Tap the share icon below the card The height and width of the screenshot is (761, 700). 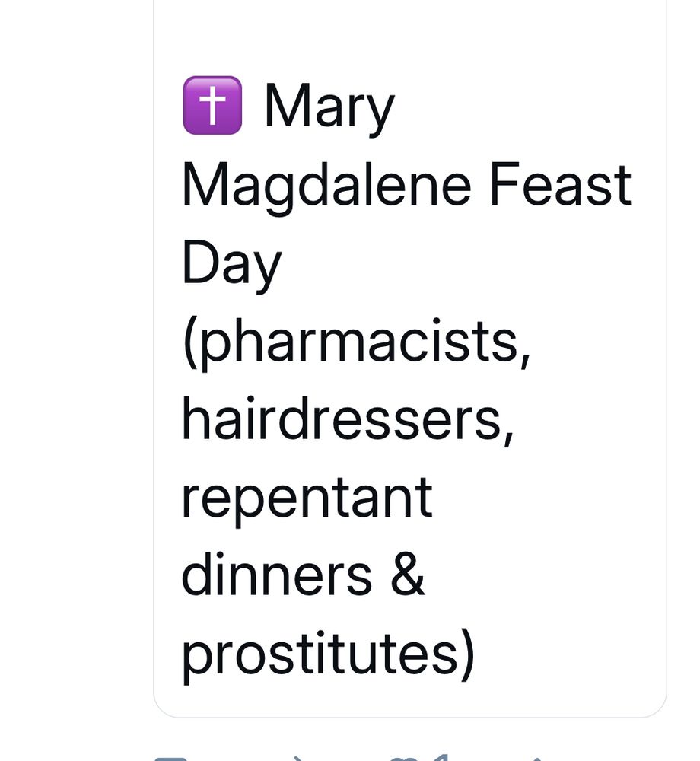pyautogui.click(x=537, y=758)
